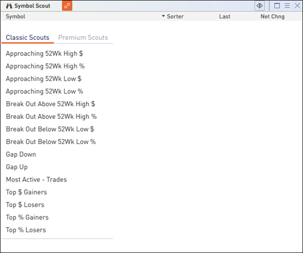Click the binoculars Symbol Scout icon
Viewport: 303px width, 253px height.
tap(9, 6)
